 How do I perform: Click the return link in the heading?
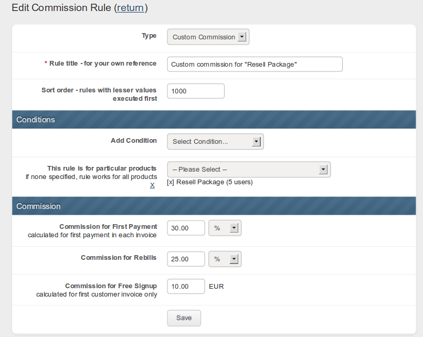point(131,8)
